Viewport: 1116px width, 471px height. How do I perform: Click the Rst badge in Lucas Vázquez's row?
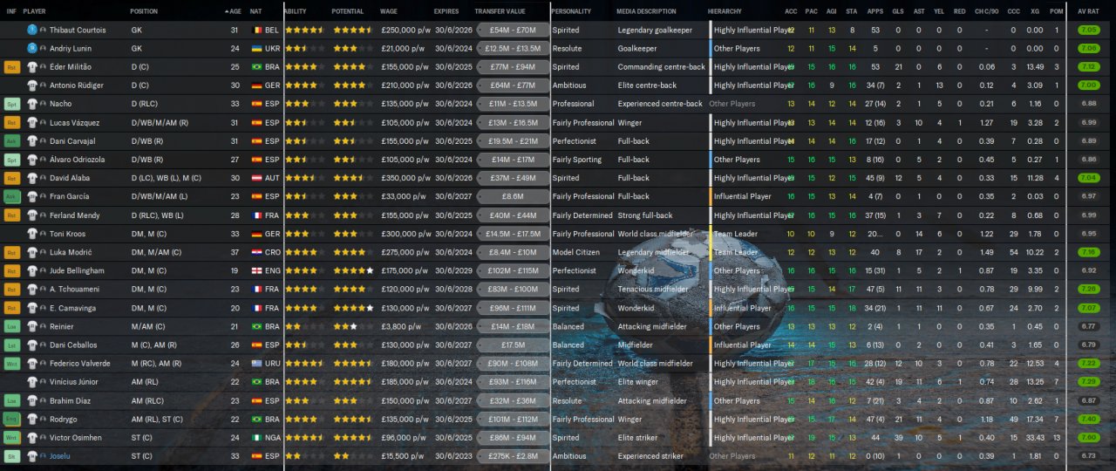coord(12,122)
